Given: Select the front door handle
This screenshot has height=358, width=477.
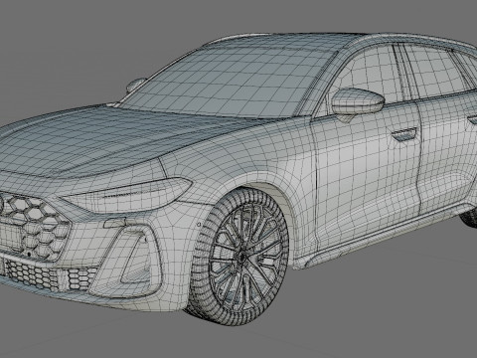Looking at the screenshot, I should coord(403,134).
